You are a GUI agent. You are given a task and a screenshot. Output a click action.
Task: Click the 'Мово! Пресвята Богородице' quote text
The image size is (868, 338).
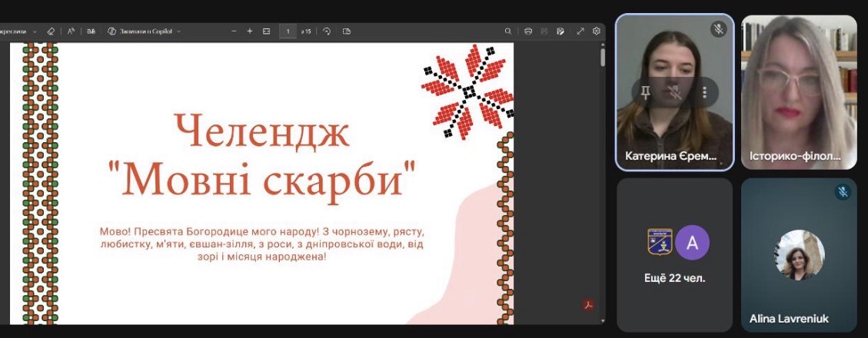coord(262,244)
